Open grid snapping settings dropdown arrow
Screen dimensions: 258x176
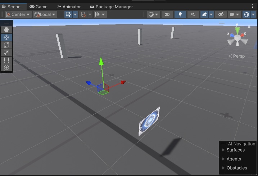coord(90,14)
